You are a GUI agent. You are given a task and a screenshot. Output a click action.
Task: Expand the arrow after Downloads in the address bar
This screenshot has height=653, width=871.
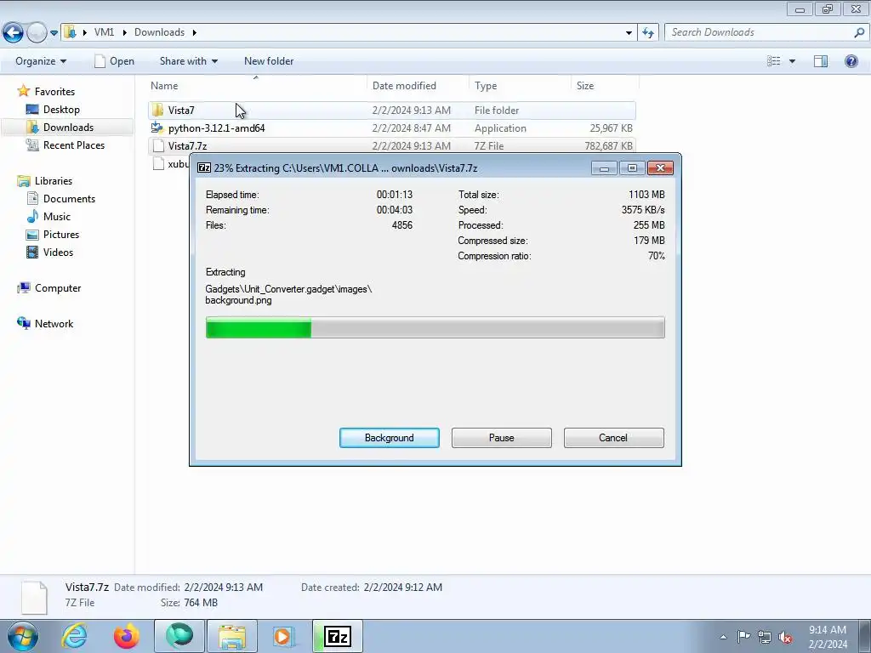click(195, 33)
